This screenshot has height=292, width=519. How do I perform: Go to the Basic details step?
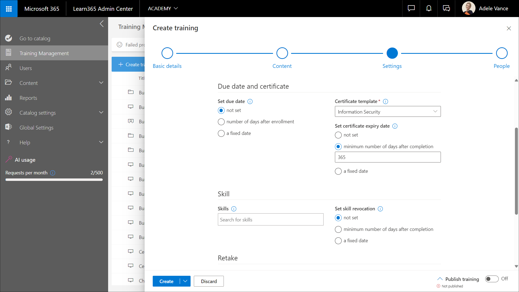167,53
